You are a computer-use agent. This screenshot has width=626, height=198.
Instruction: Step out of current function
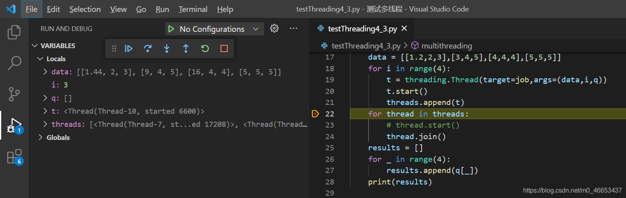point(186,49)
